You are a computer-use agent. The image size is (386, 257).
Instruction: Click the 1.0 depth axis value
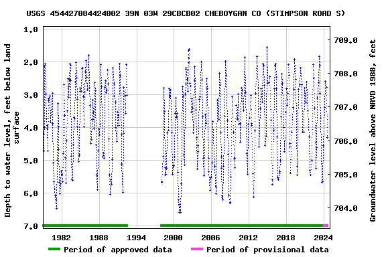click(x=31, y=29)
